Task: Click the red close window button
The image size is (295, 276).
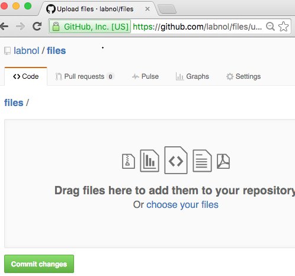Action: pos(4,6)
